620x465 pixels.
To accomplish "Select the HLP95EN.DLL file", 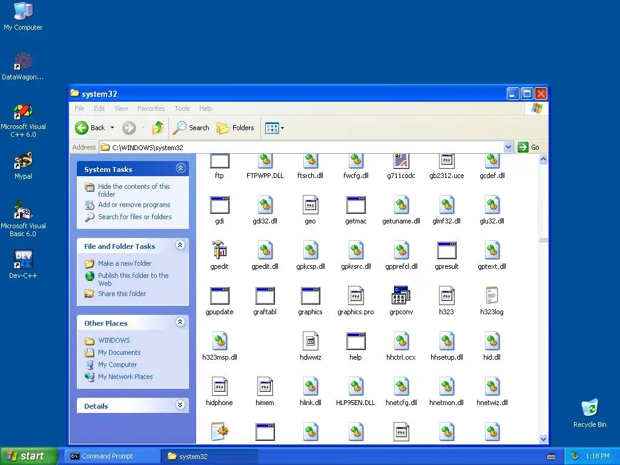I will [x=355, y=386].
